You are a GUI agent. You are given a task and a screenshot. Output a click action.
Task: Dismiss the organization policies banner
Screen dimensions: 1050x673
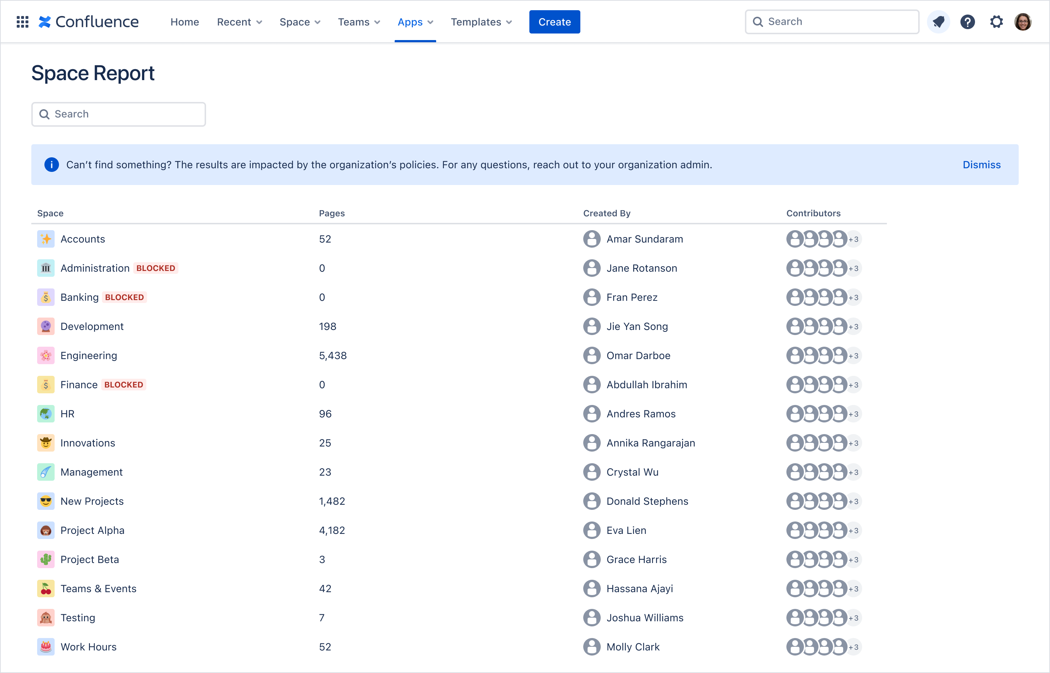click(x=982, y=165)
